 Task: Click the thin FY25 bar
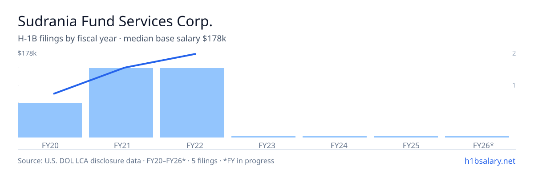coord(406,136)
